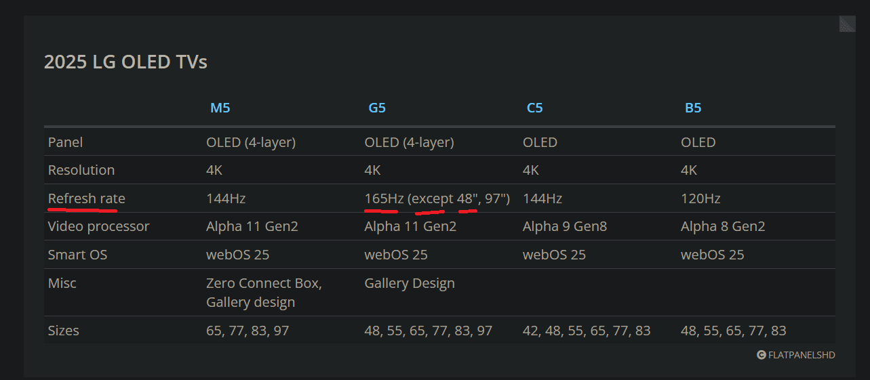Screen dimensions: 870x380
Task: Select the 'Misc' row label
Action: [62, 283]
